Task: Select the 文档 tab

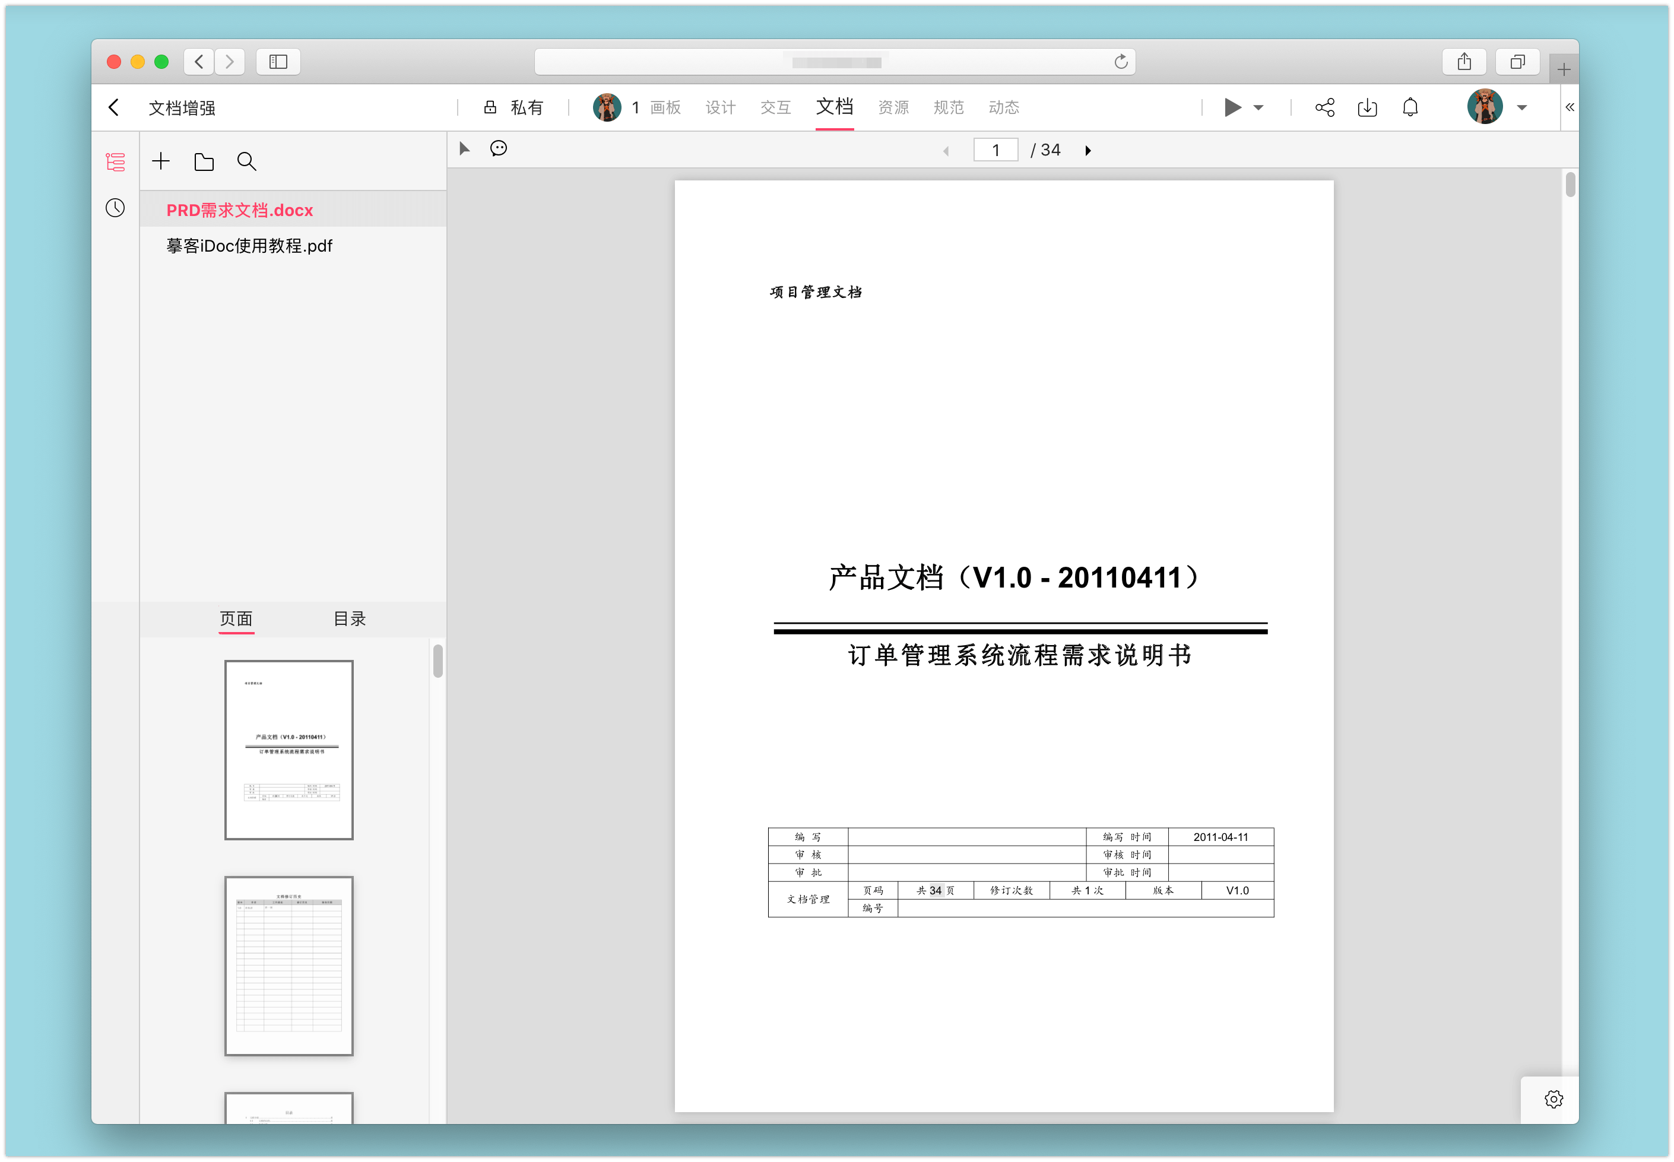Action: click(x=835, y=107)
